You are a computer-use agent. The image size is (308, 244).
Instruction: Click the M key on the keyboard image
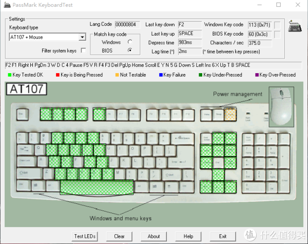(120, 174)
